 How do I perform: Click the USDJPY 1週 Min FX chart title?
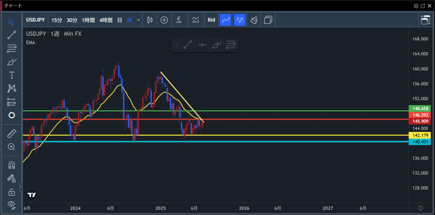coord(54,34)
